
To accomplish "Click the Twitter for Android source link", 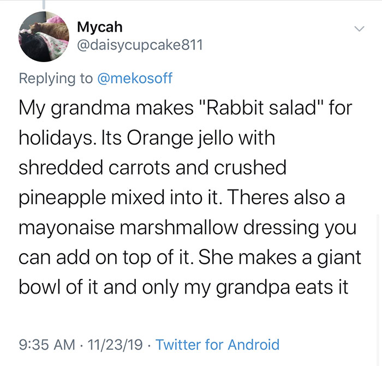I will [218, 344].
